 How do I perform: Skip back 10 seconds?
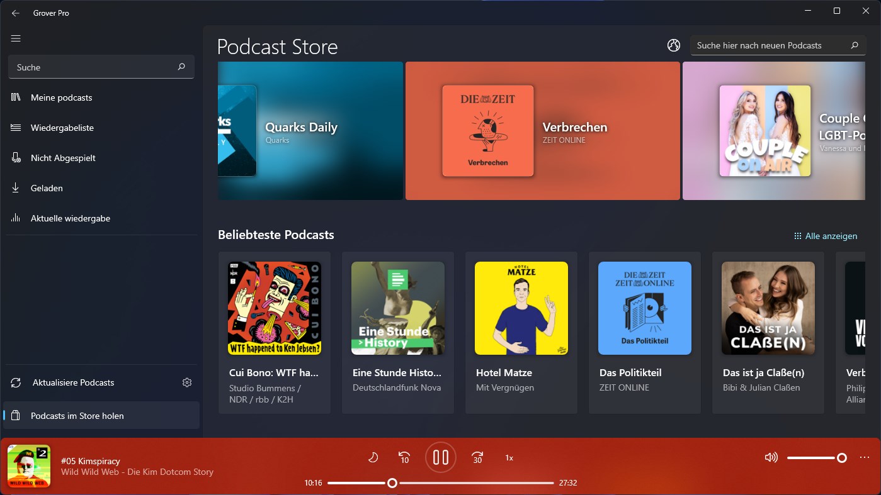(x=405, y=457)
